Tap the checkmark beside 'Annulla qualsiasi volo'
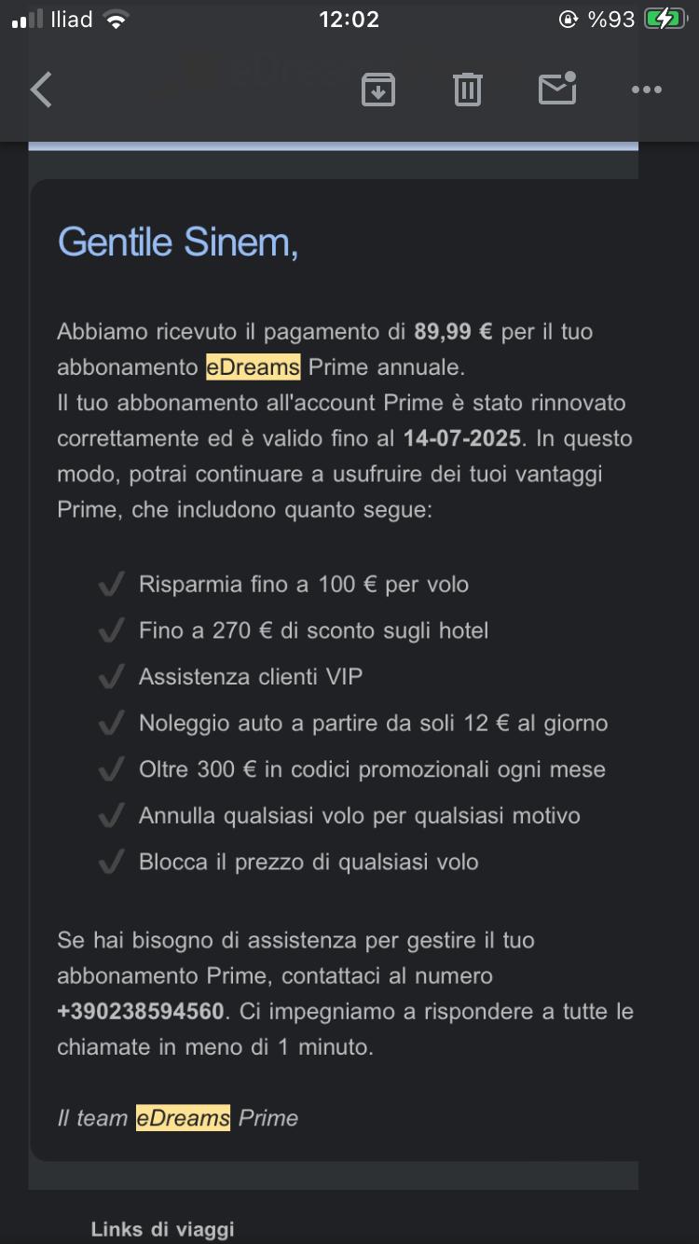This screenshot has height=1244, width=699. (111, 814)
